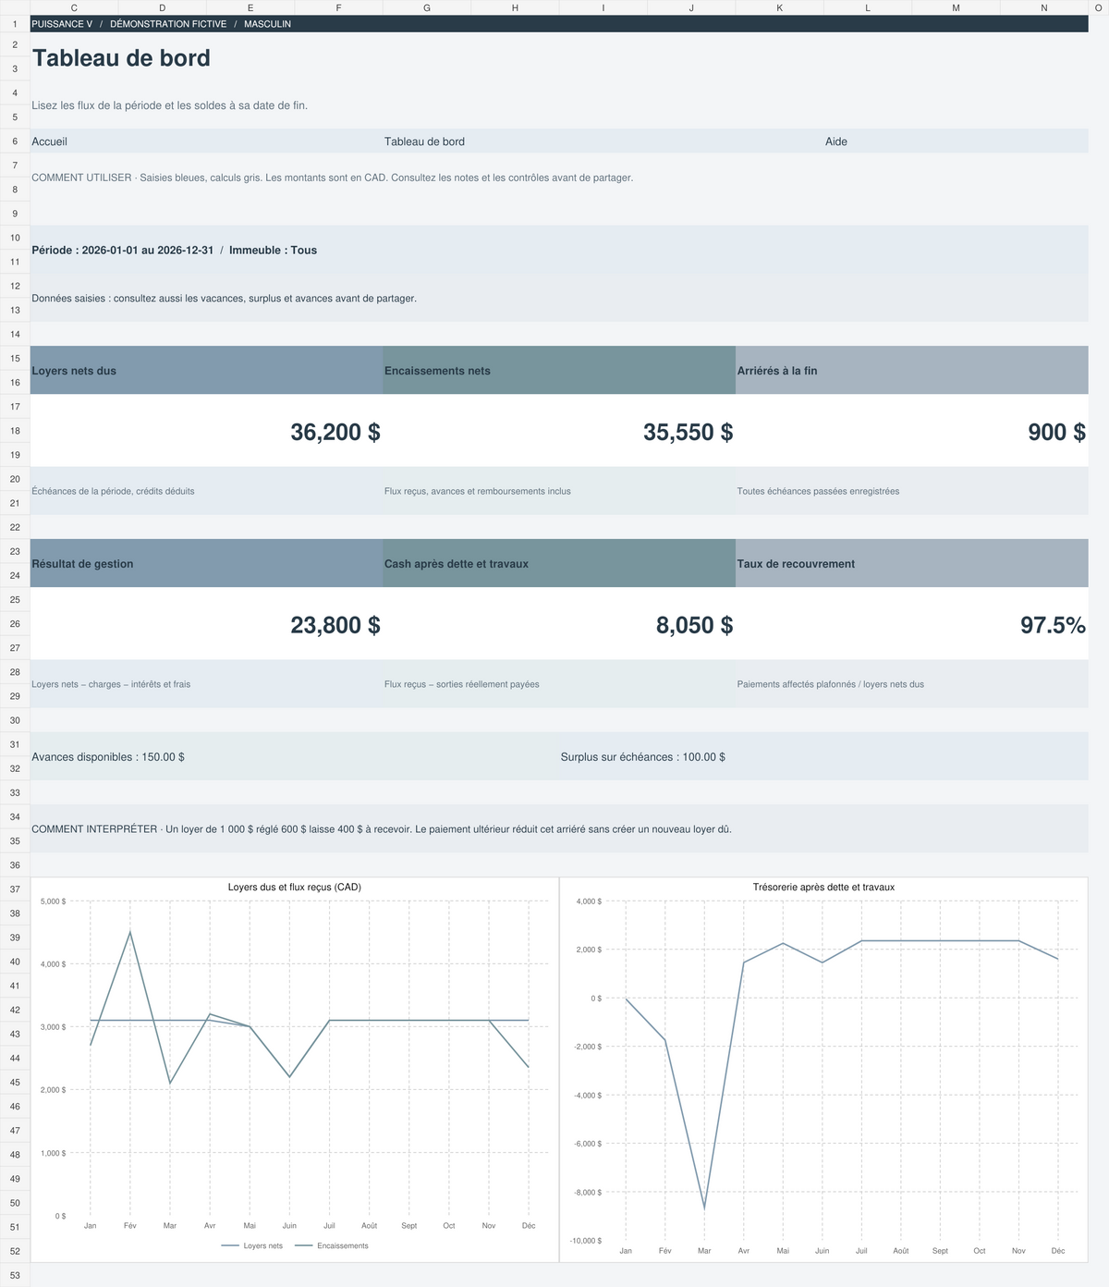Click the Échéances de la période description
Screen dimensions: 1109x1287
(113, 491)
